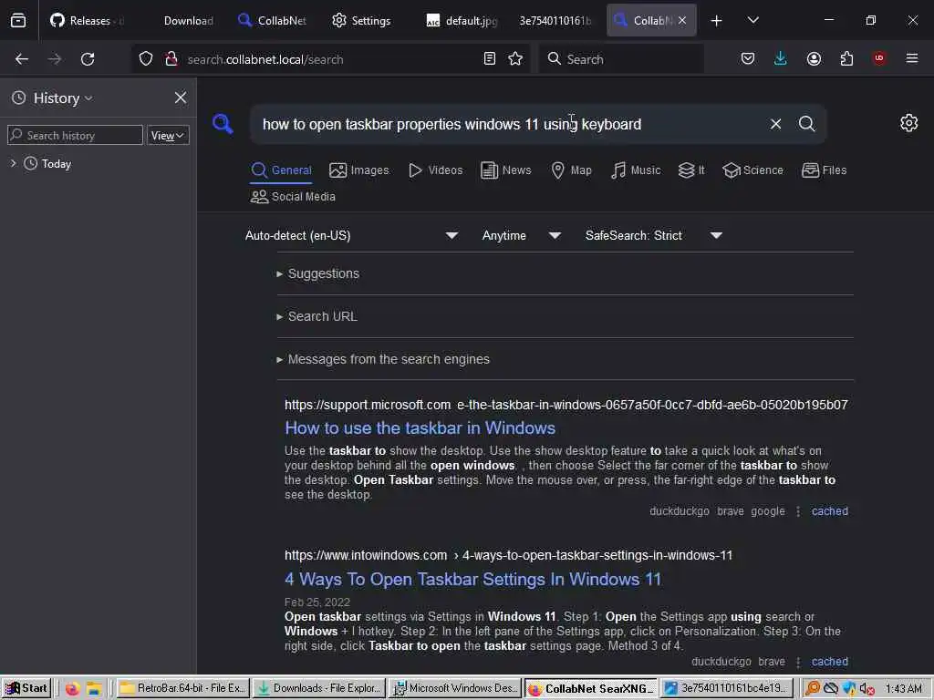
Task: Switch to Microsoft Windows Desktop taskbar button
Action: 454,688
